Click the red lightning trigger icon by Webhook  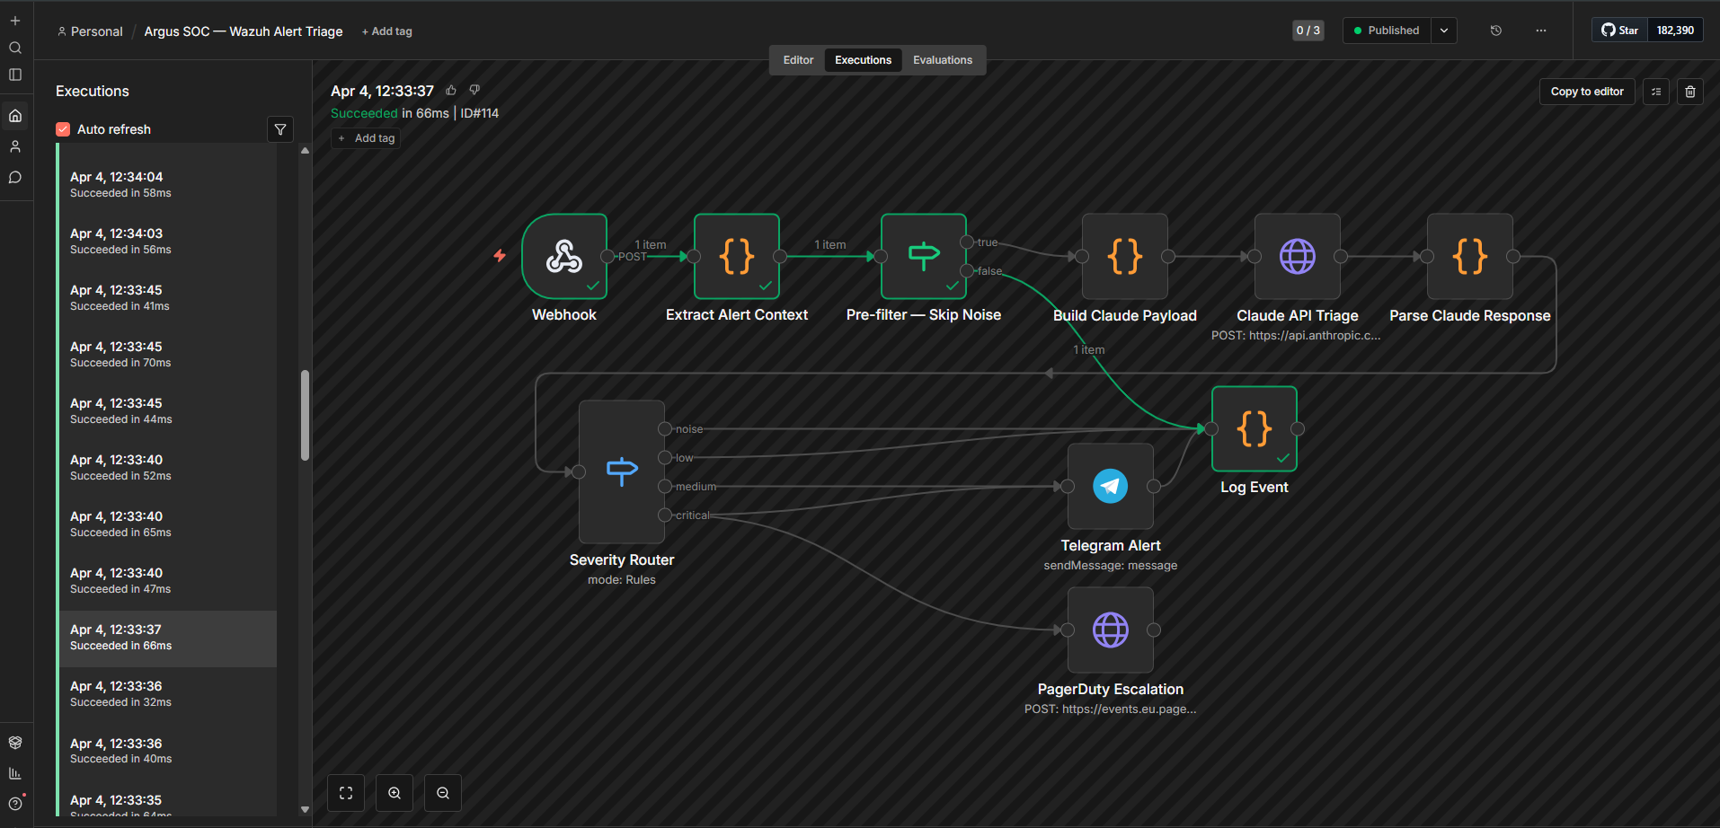500,256
